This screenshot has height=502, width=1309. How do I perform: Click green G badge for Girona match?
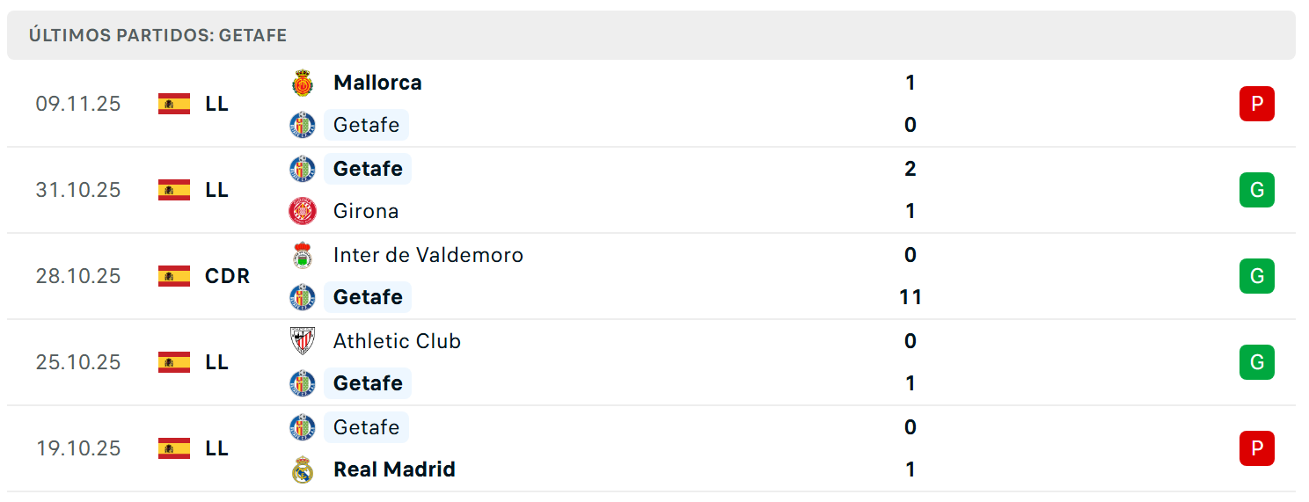[x=1256, y=190]
